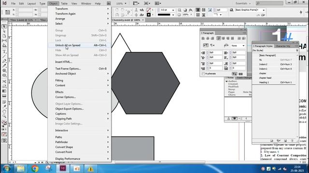Toggle the screen mode button in toolbox
The image size is (309, 173).
4,141
